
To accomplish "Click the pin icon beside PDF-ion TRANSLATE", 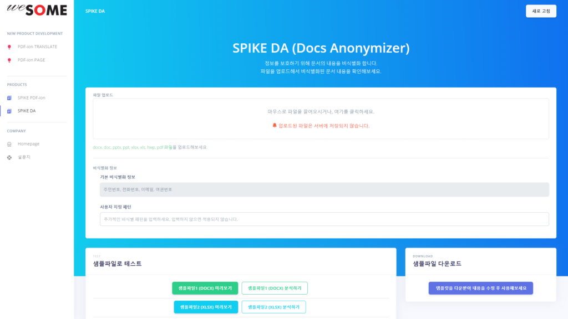I will click(8, 47).
